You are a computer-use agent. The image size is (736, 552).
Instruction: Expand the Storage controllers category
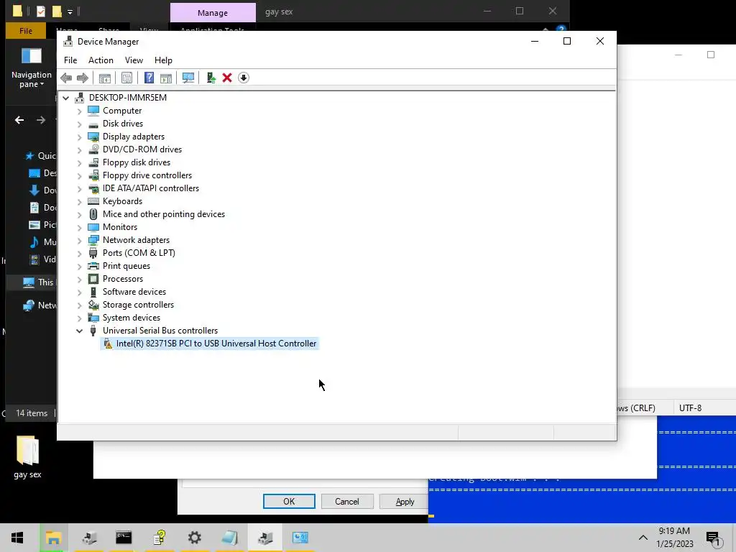[79, 305]
